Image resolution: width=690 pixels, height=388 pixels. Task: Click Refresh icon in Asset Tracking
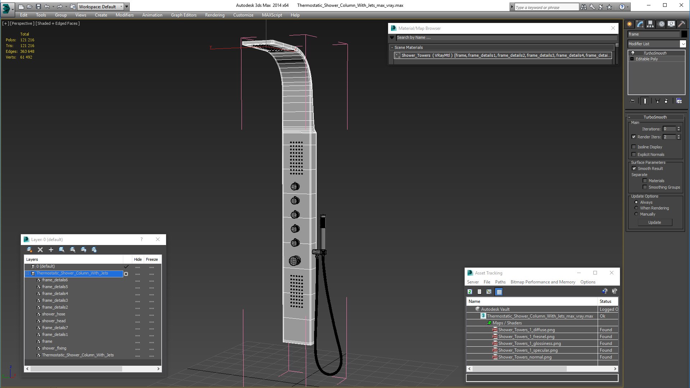point(470,292)
